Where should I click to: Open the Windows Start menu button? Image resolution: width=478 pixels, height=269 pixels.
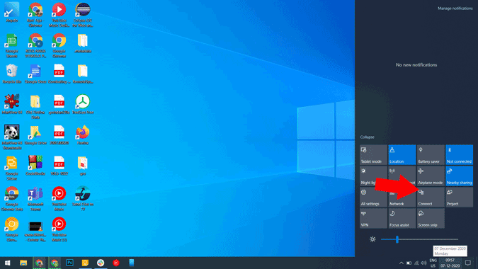pos(8,263)
